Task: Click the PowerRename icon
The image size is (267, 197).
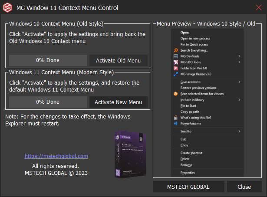Action: pyautogui.click(x=175, y=124)
